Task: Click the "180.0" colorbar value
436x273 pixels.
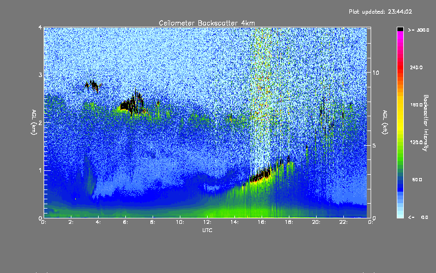Action: (x=416, y=105)
